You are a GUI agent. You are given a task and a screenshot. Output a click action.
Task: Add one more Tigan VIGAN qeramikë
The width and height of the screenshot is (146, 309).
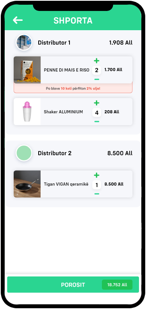[x=96, y=175]
